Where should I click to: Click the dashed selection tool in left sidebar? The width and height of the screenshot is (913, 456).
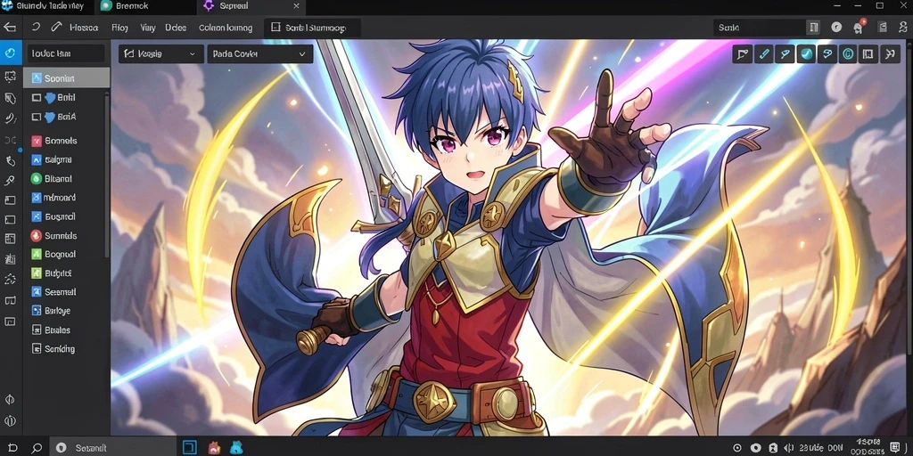(x=10, y=77)
